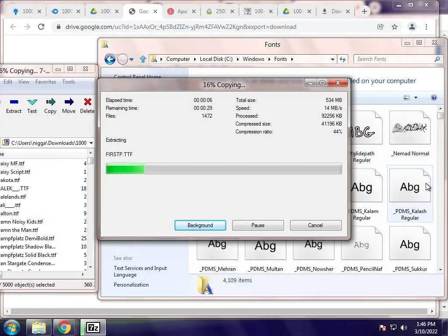448x336 pixels.
Task: Go back in the Fonts explorer window
Action: [x=110, y=59]
